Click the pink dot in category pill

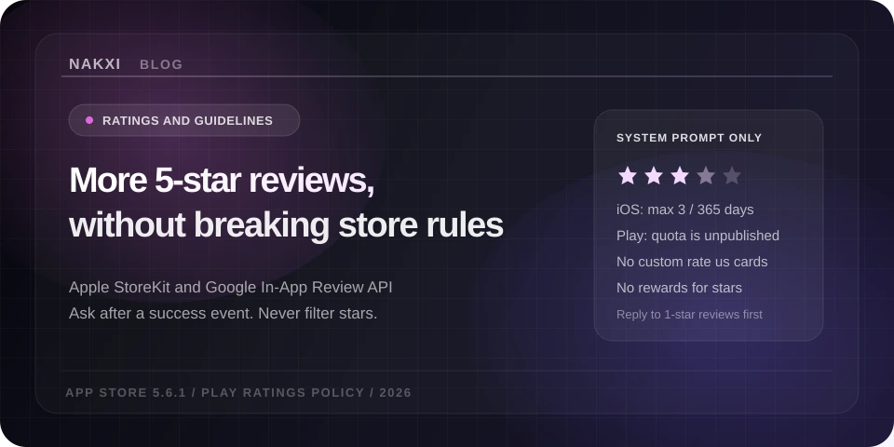(x=89, y=120)
